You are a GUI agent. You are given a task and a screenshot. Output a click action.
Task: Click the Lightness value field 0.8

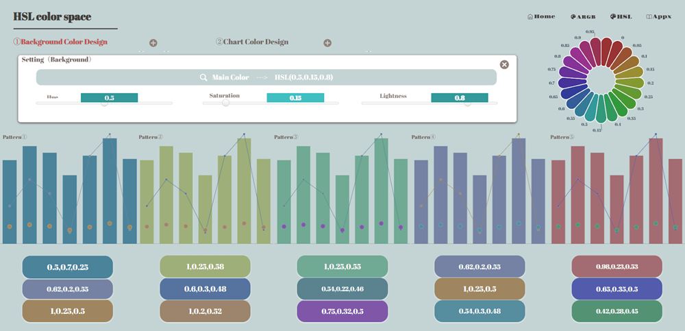tap(460, 98)
